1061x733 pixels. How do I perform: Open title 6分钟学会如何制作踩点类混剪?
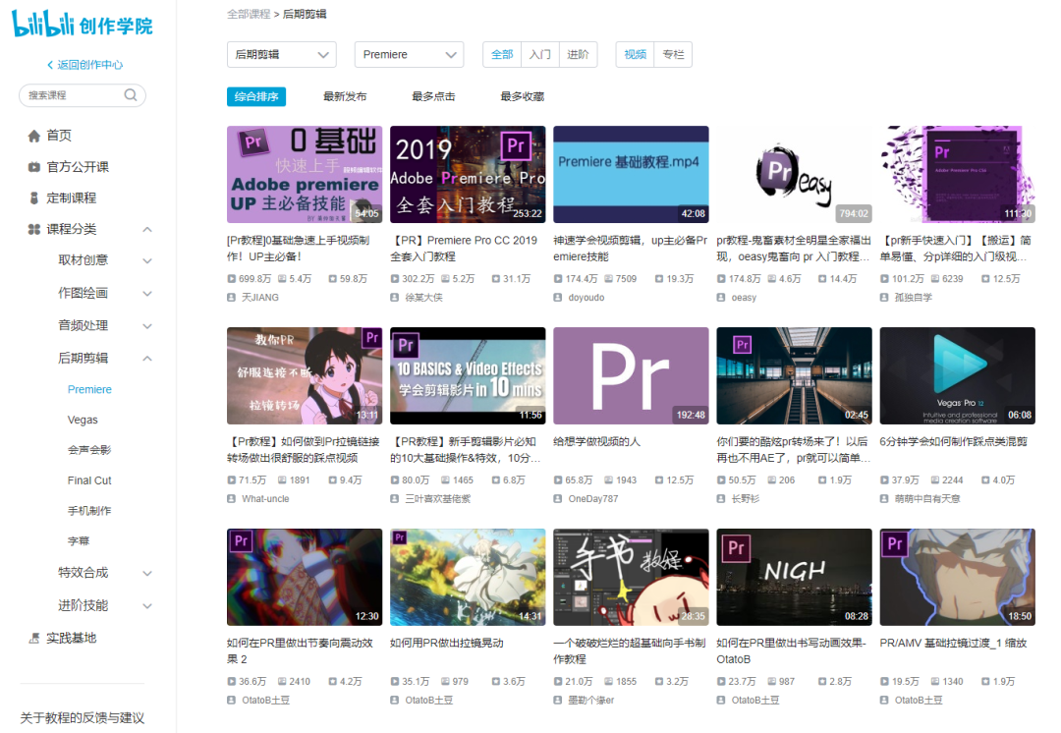[953, 442]
